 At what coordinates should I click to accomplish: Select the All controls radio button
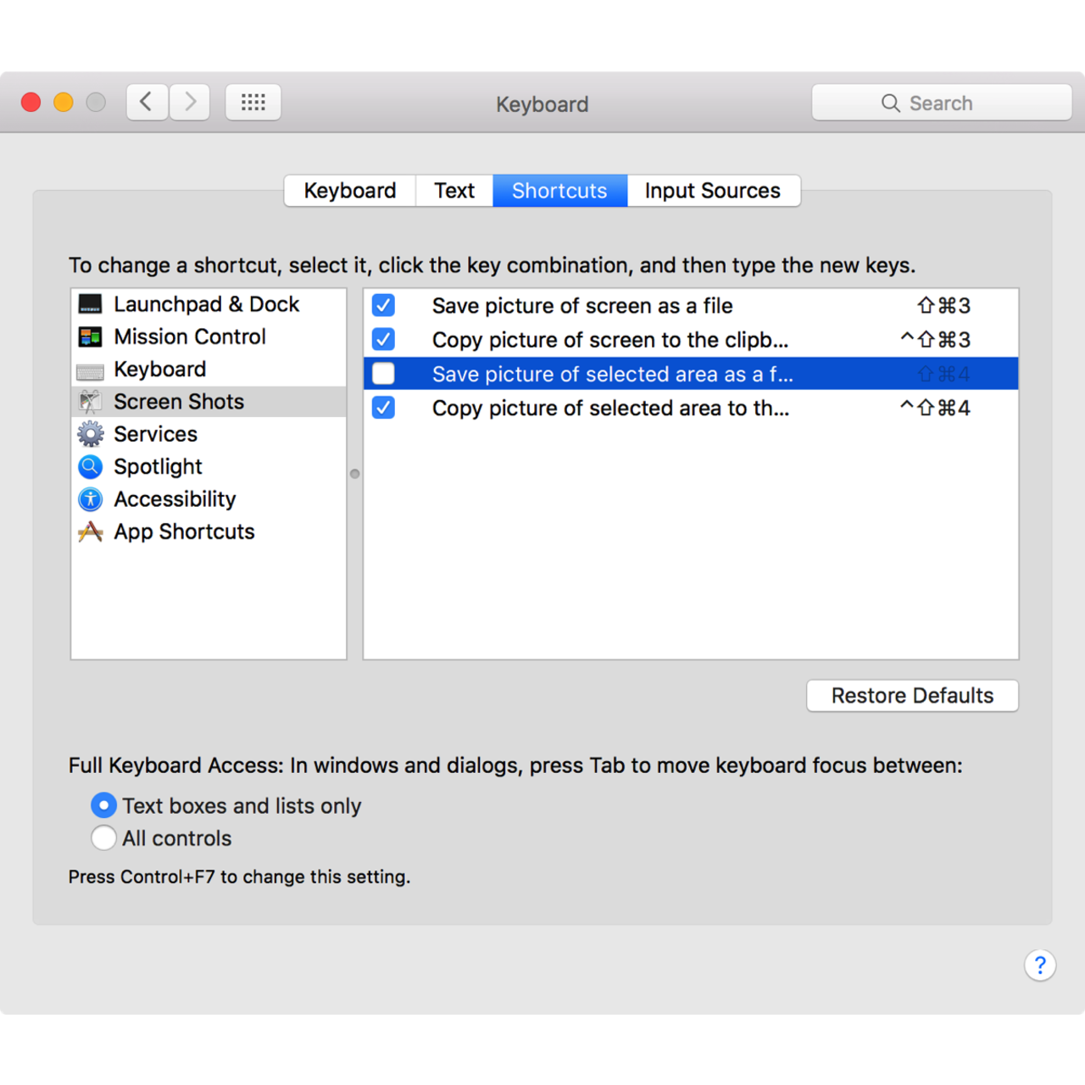coord(103,838)
